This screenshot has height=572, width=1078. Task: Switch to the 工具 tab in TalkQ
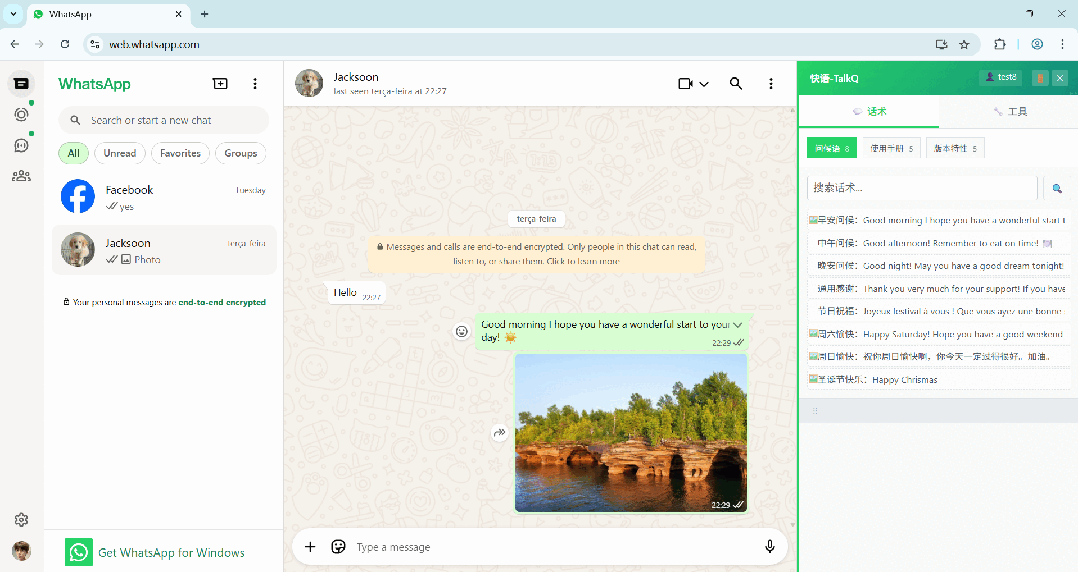coord(1010,111)
